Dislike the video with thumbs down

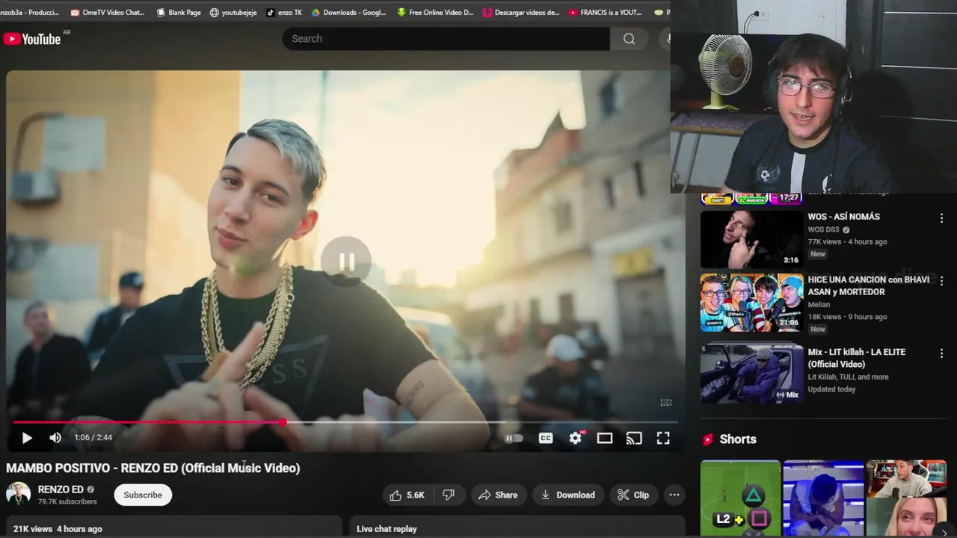tap(449, 495)
